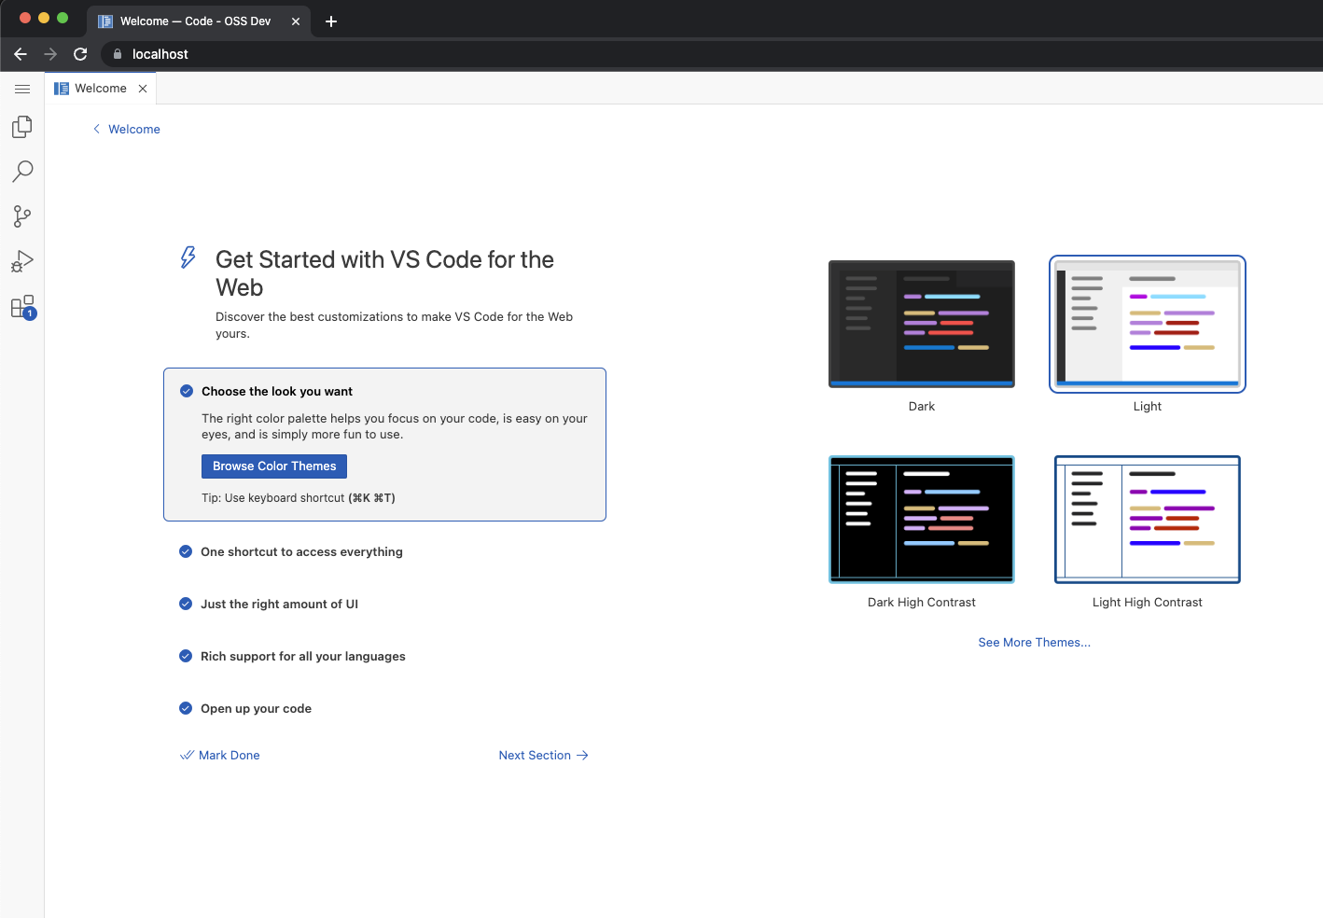
Task: Open the Run and Debug view
Action: 22,261
